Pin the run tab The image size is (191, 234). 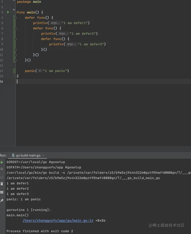2,200
